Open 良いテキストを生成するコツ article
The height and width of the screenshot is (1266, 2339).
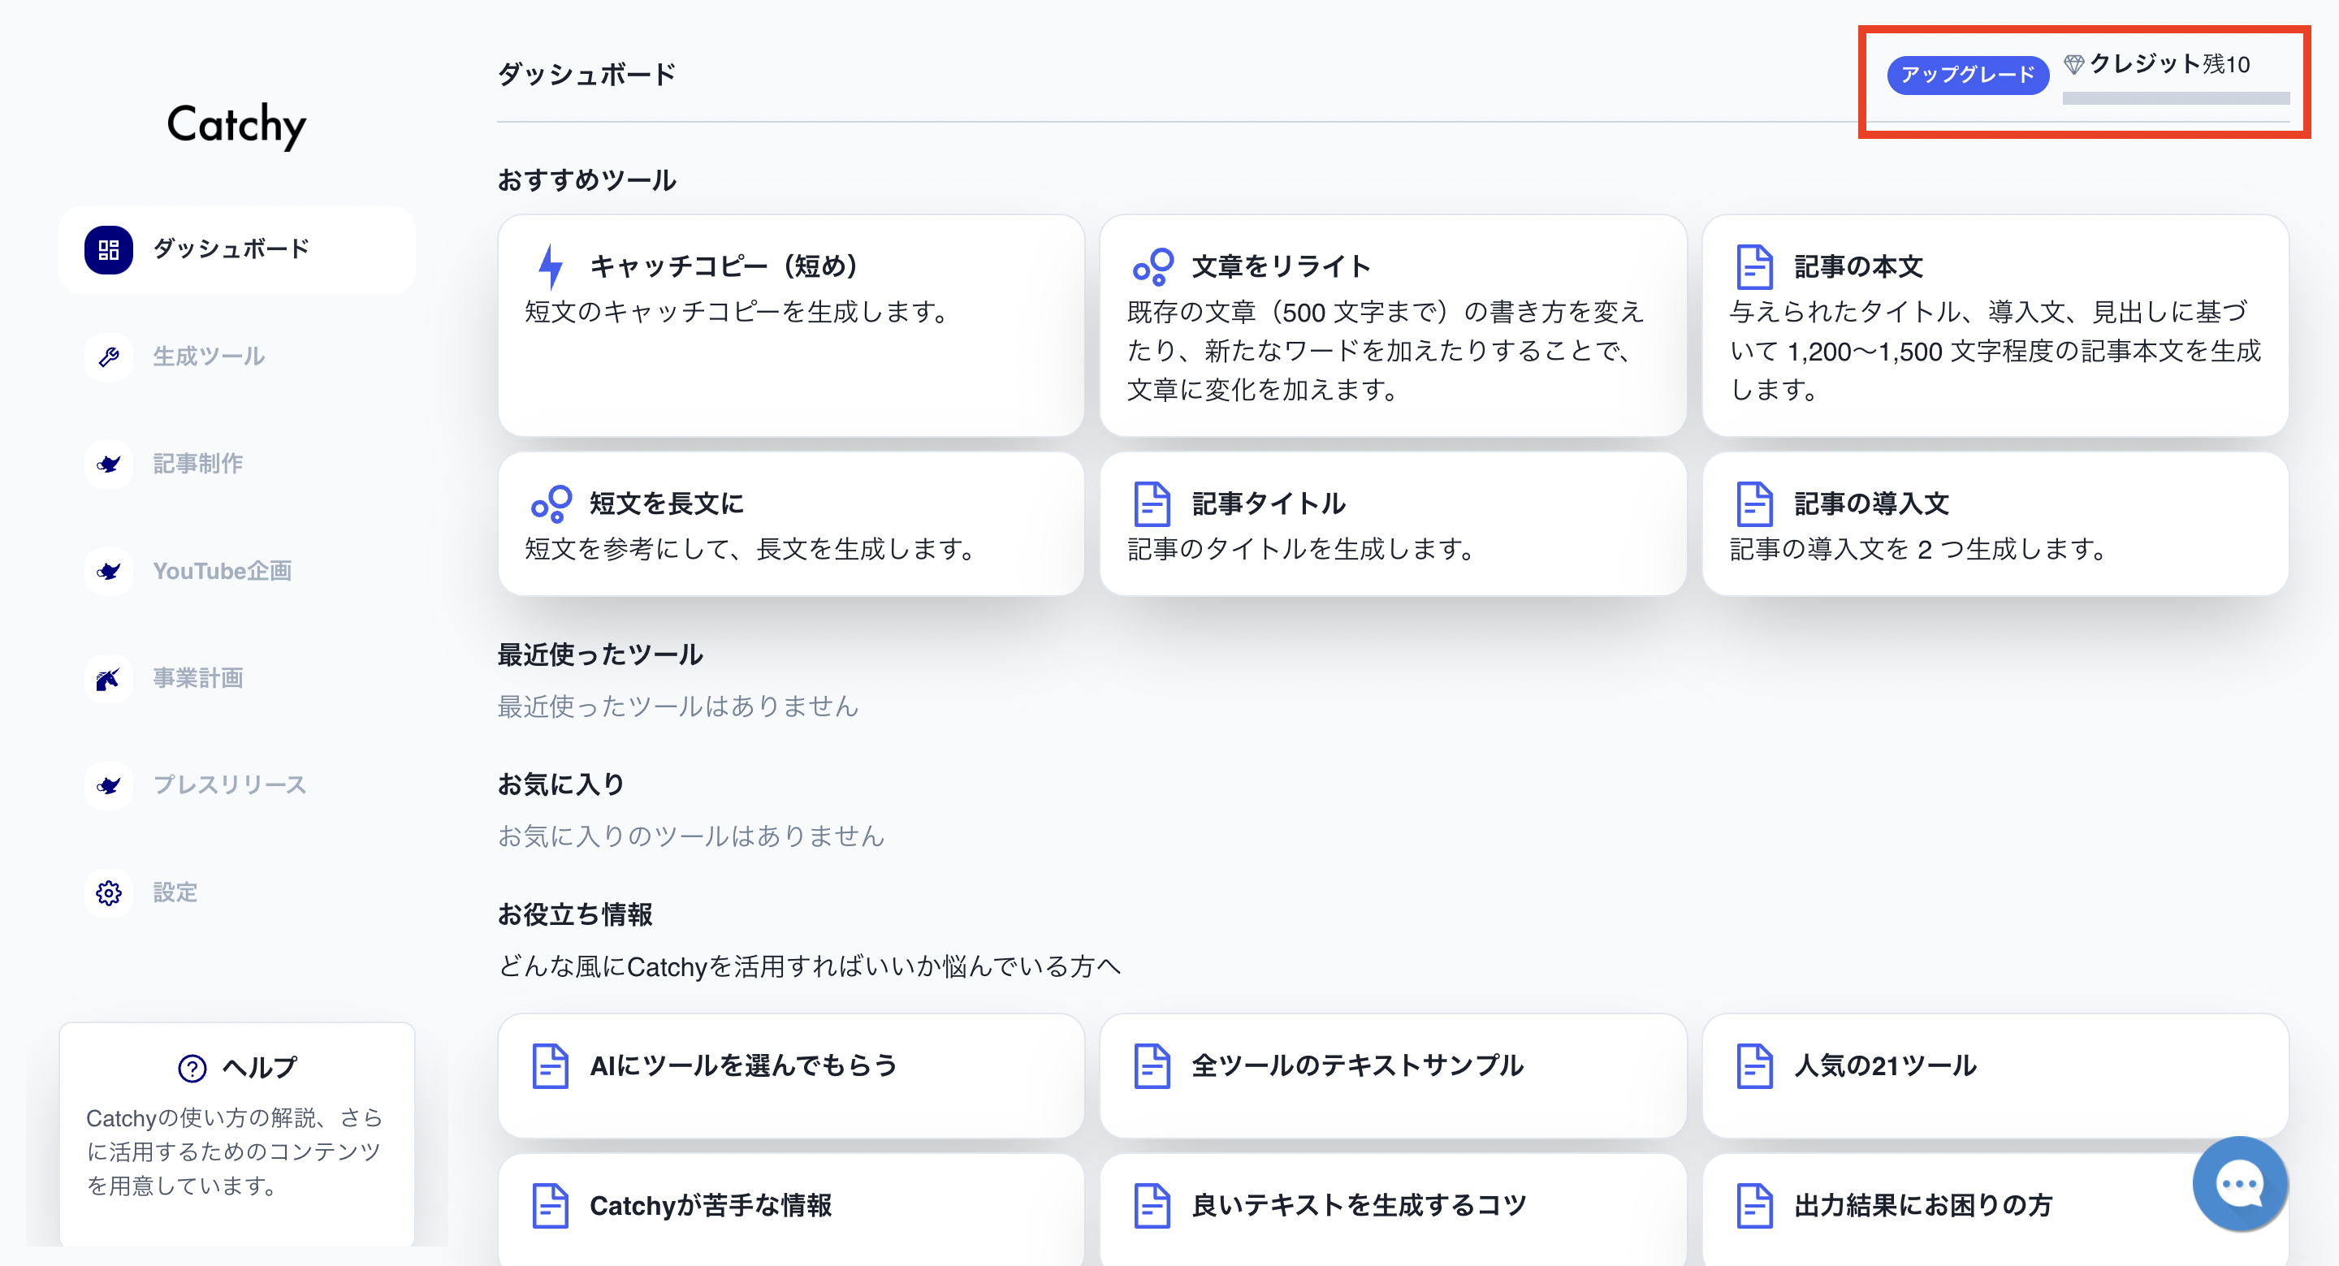click(x=1393, y=1210)
